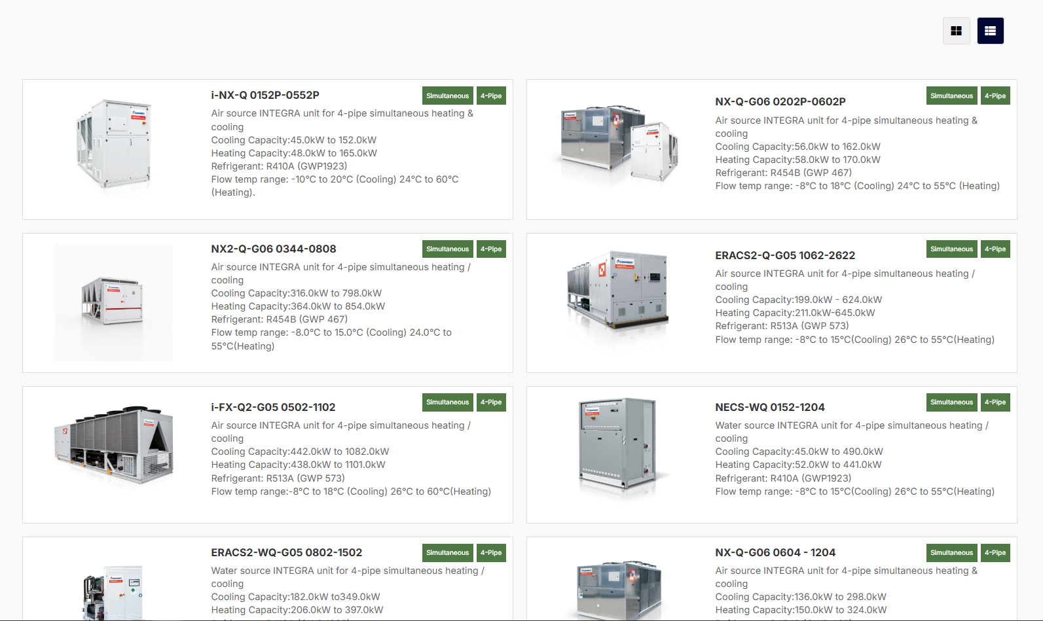Select text 'Heating Capacity:211.0kW-645.0kW'
The image size is (1043, 621).
point(795,313)
